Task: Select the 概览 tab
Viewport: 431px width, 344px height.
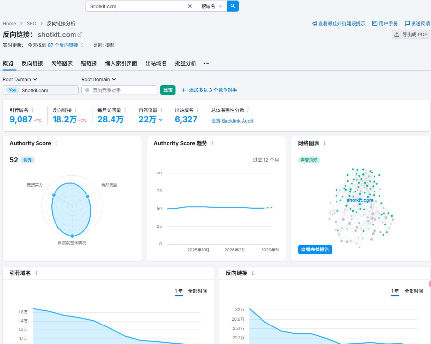Action: pyautogui.click(x=8, y=63)
